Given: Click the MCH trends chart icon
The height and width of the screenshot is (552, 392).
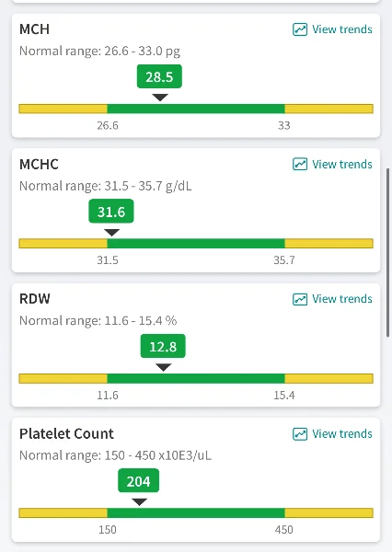Looking at the screenshot, I should tap(300, 29).
